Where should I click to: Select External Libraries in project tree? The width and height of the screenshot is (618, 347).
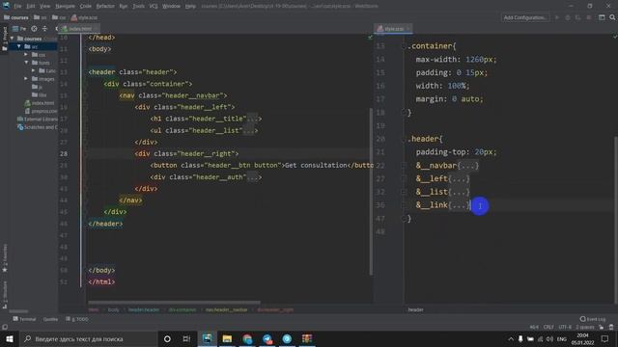click(38, 120)
